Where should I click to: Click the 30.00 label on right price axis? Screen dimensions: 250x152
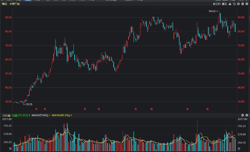pos(241,102)
